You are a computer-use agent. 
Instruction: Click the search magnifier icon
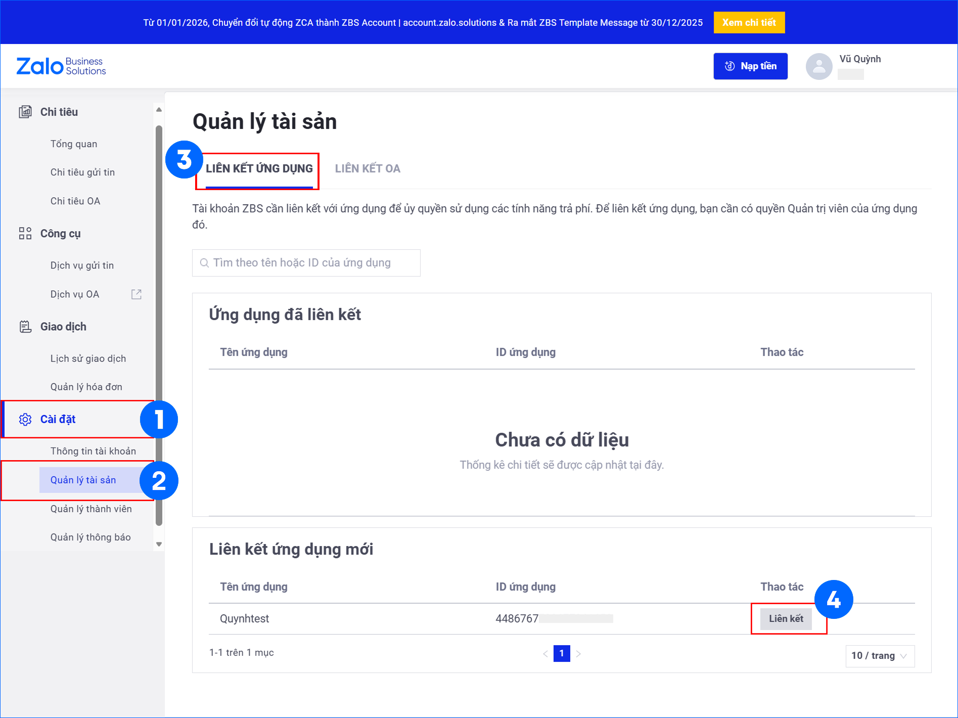click(204, 263)
